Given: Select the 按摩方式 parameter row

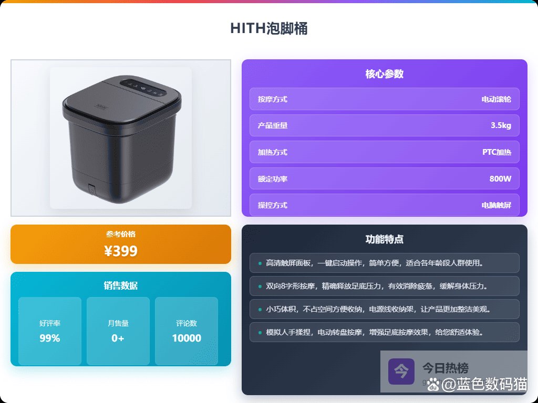Looking at the screenshot, I should 384,99.
